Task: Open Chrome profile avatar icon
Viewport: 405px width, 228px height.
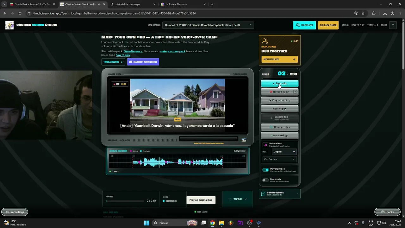Action: 392,13
